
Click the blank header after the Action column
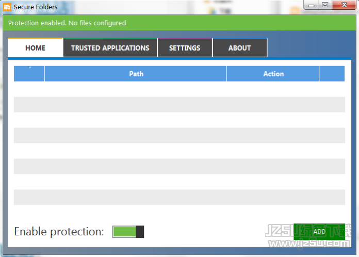pyautogui.click(x=332, y=74)
